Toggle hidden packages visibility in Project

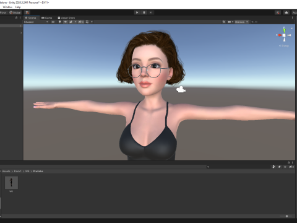point(291,167)
